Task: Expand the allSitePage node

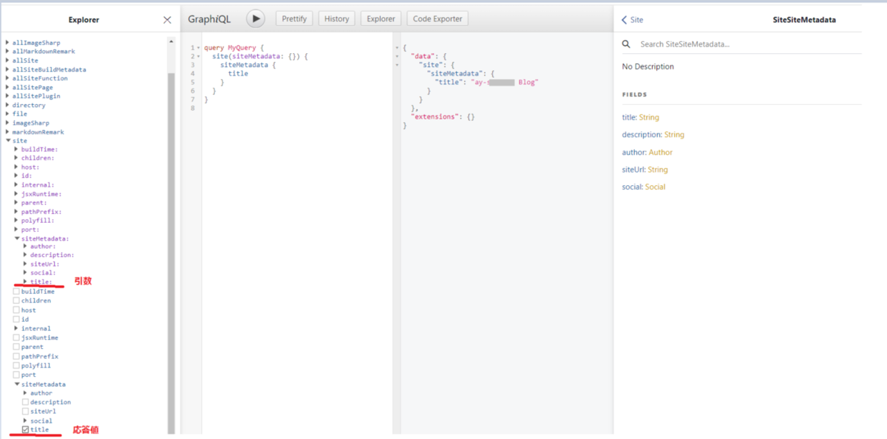Action: pyautogui.click(x=7, y=87)
